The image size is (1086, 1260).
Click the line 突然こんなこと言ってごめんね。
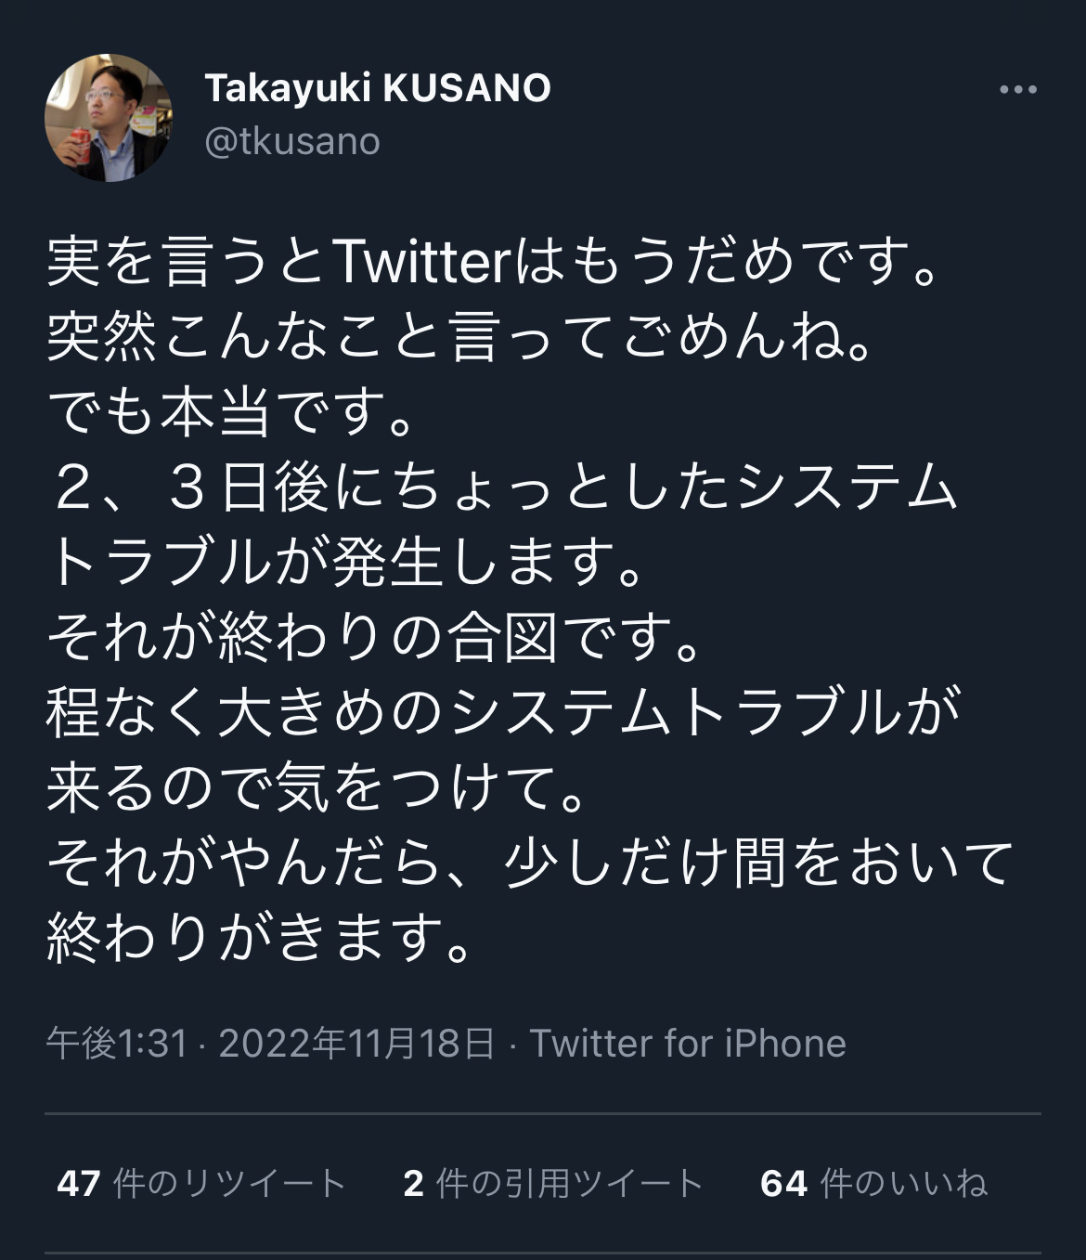point(461,338)
